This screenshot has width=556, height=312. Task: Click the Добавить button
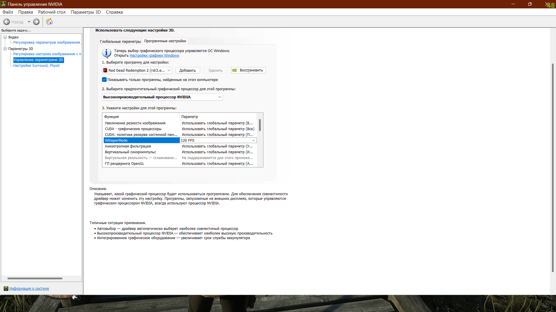click(x=187, y=70)
